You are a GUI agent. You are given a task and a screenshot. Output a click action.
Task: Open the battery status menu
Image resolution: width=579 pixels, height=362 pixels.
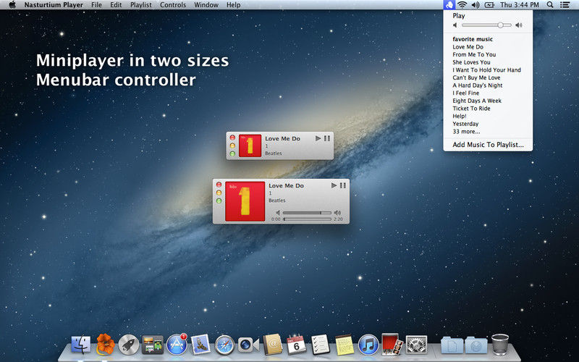tap(489, 5)
